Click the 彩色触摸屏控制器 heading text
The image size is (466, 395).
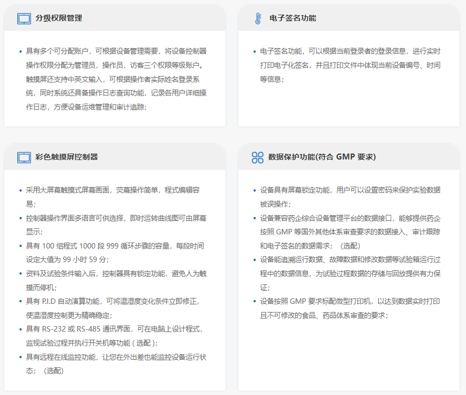point(66,157)
